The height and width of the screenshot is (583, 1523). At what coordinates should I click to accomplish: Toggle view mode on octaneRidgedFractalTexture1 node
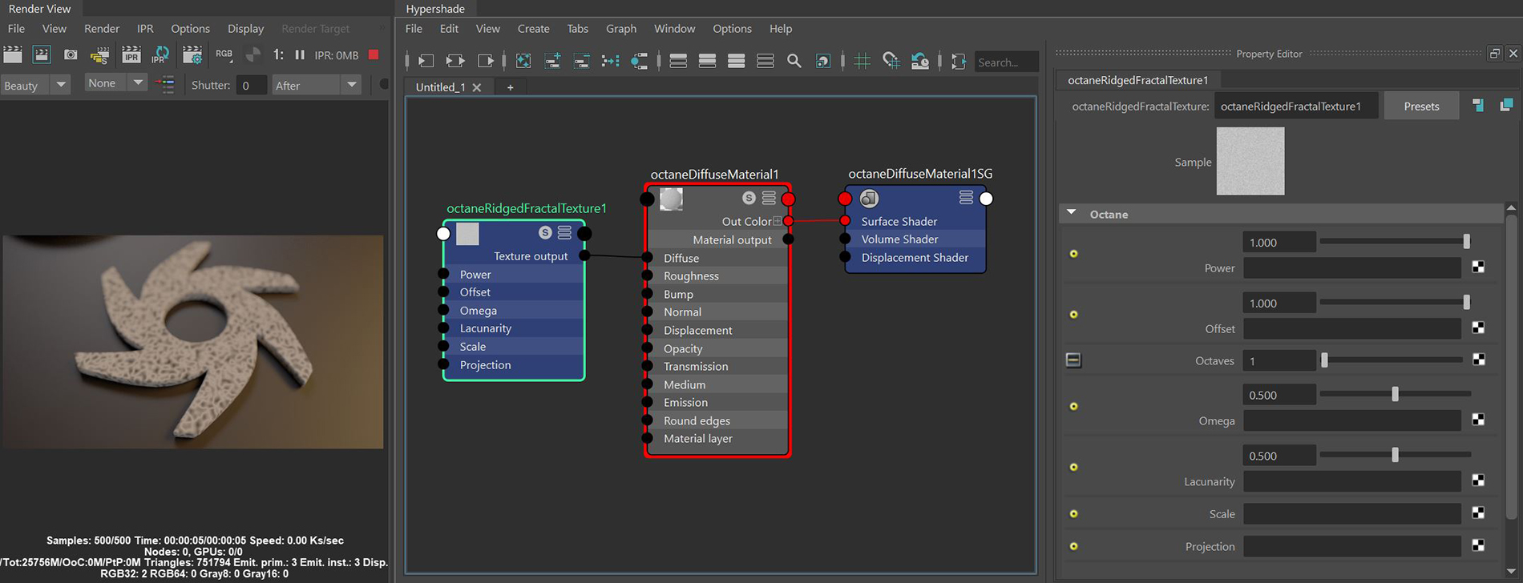click(x=564, y=232)
